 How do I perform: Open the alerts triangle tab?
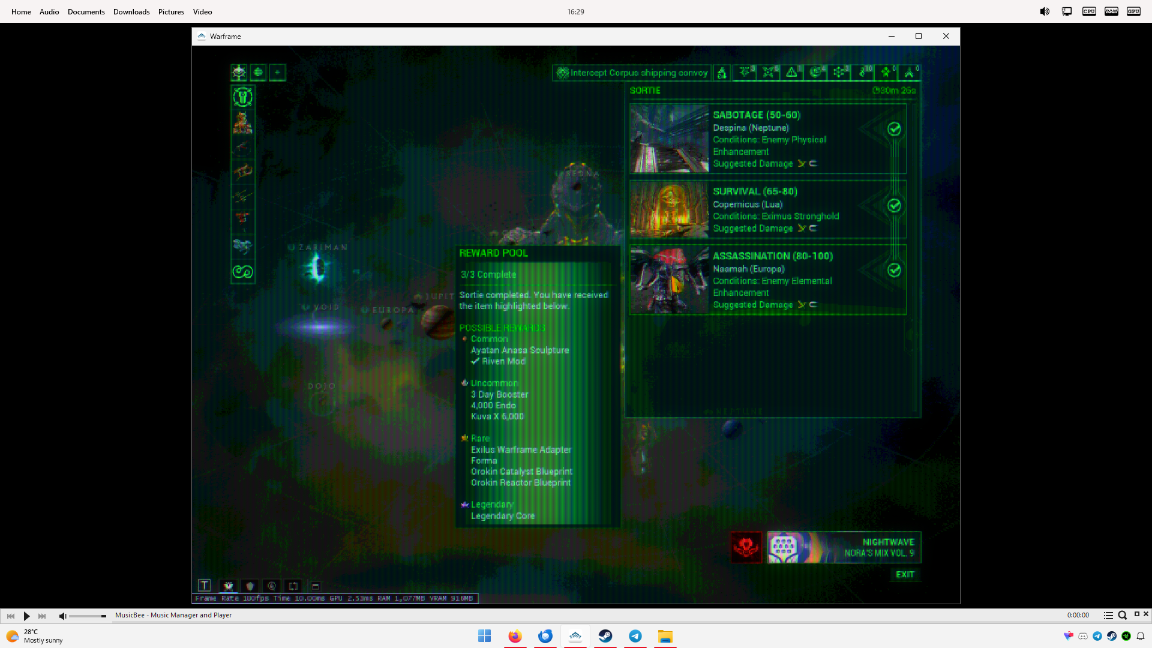792,73
